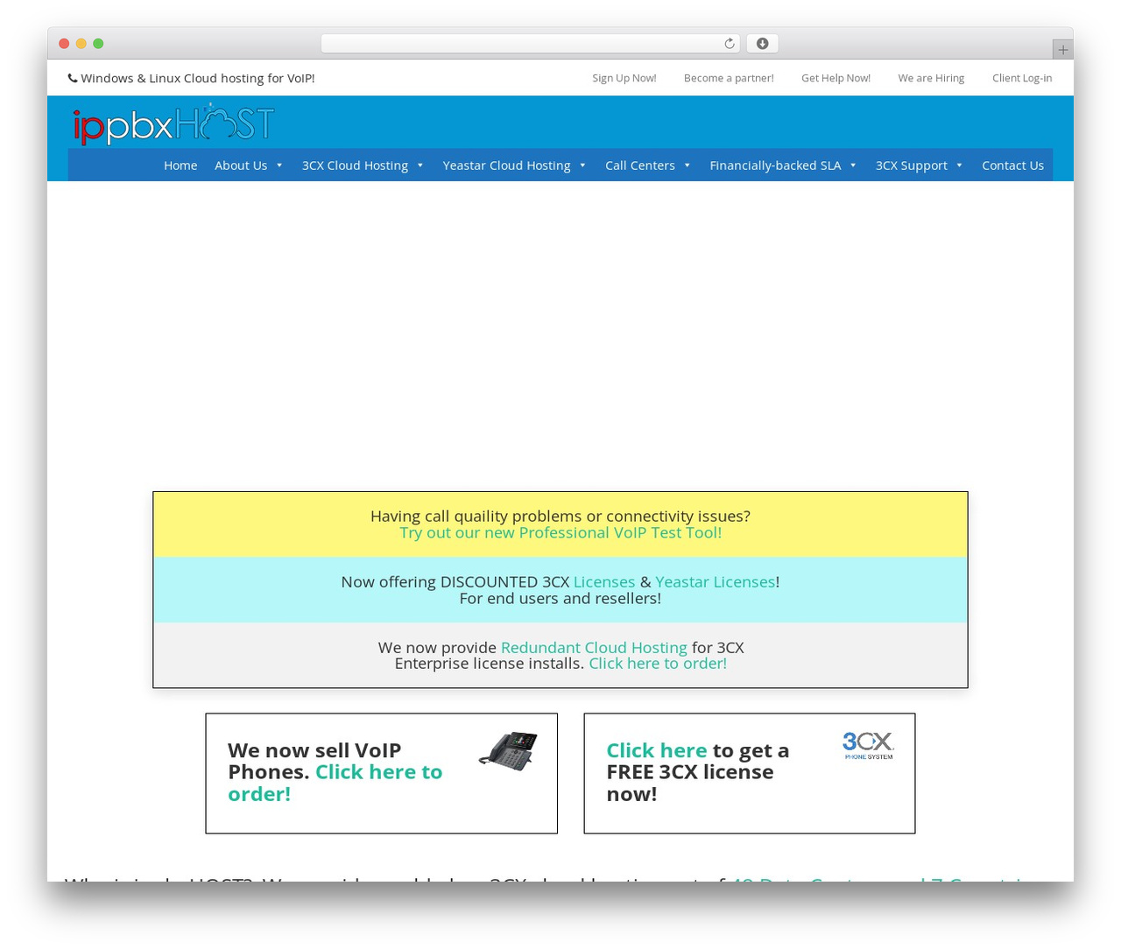1121x949 pixels.
Task: Click the Become a partner! link
Action: pyautogui.click(x=729, y=78)
